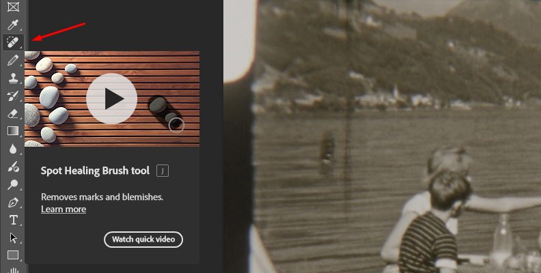Select the Rectangle shape tool
The height and width of the screenshot is (273, 541).
13,255
